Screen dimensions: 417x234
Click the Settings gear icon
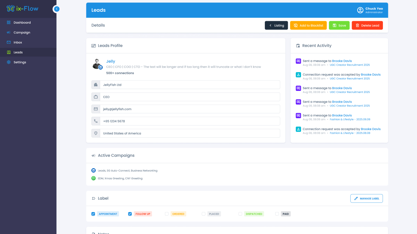tap(9, 62)
